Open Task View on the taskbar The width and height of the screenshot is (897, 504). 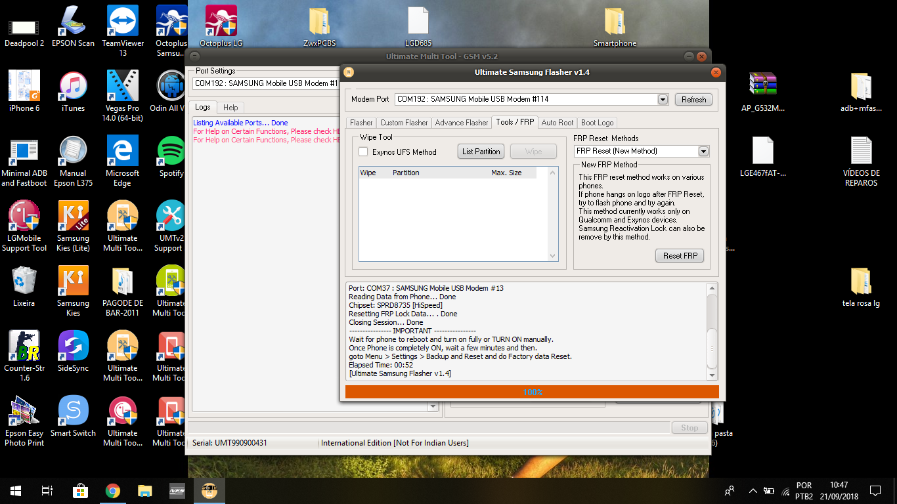point(47,490)
